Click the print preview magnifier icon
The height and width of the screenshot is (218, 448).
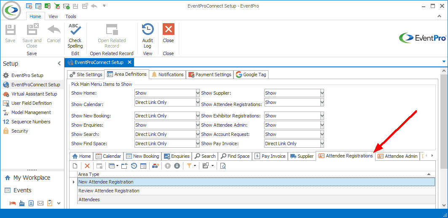(x=223, y=166)
